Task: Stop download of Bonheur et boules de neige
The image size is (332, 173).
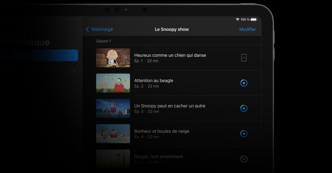Action: (x=244, y=134)
